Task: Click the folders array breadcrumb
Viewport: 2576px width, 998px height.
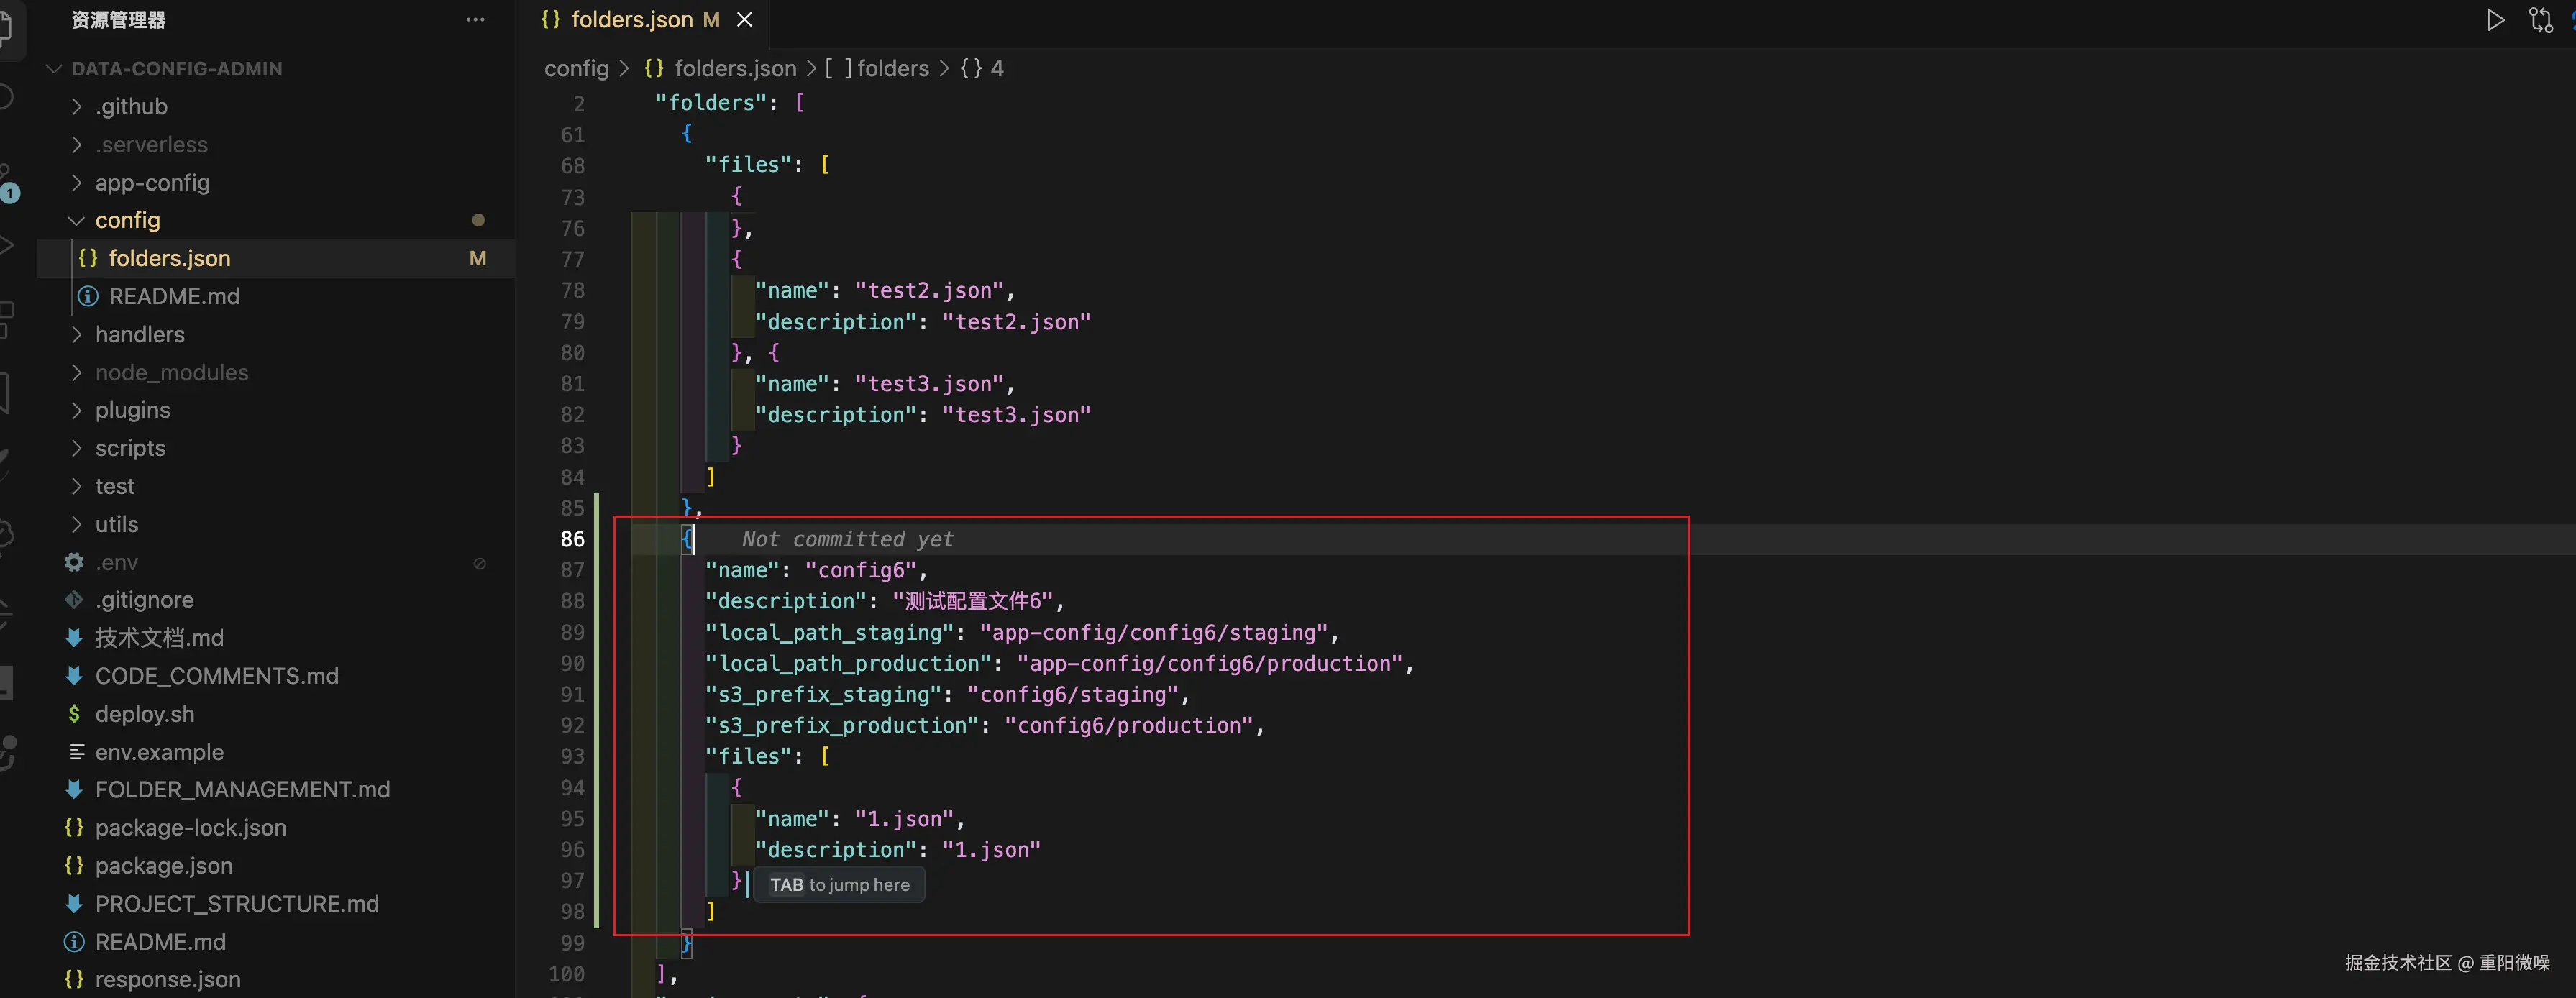Action: point(892,68)
